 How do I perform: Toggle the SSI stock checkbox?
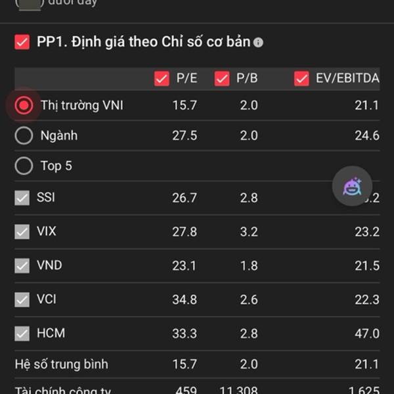[22, 198]
